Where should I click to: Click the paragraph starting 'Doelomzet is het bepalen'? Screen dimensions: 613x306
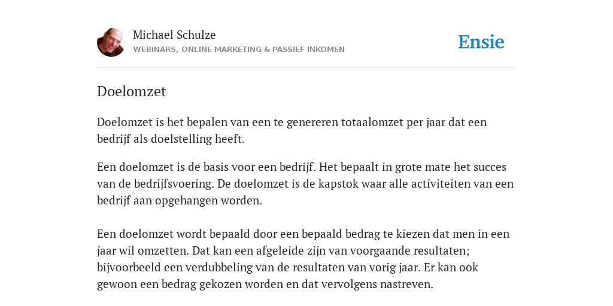[x=292, y=130]
